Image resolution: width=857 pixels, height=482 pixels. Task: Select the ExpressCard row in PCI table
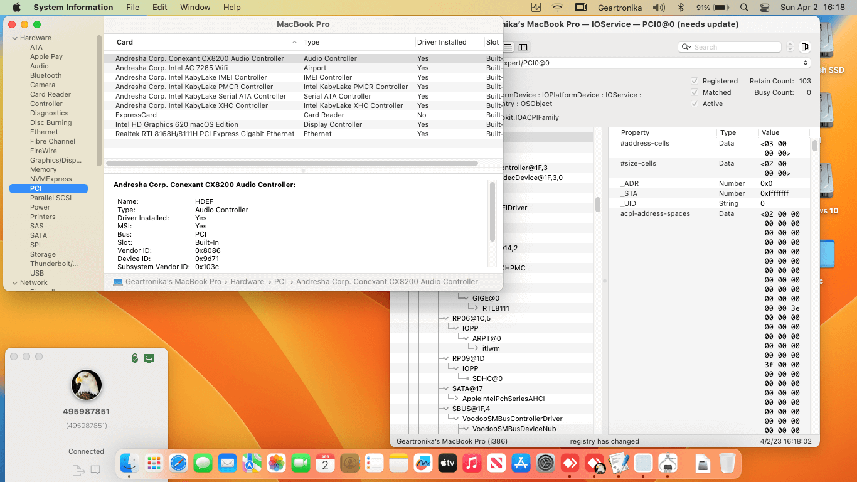pos(303,115)
